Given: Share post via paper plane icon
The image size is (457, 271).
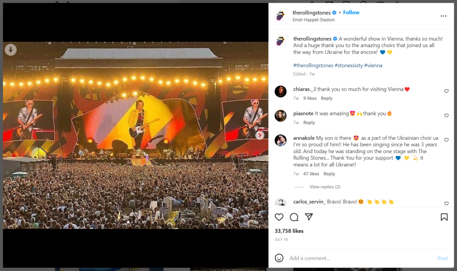Looking at the screenshot, I should click(x=309, y=217).
